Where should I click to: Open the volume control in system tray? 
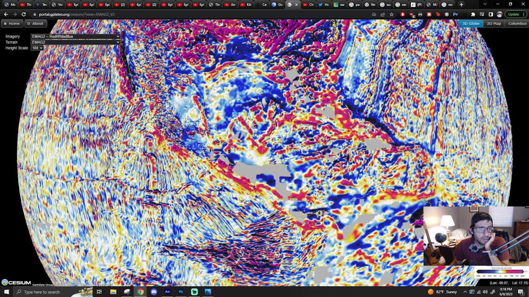[485, 292]
